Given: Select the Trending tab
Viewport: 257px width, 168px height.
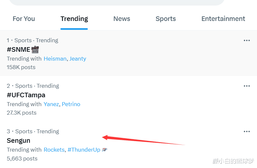Looking at the screenshot, I should tap(74, 19).
